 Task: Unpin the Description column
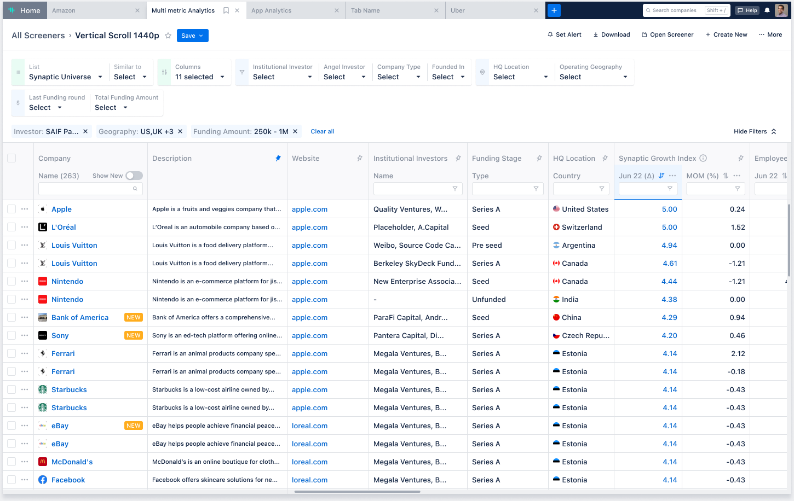278,158
